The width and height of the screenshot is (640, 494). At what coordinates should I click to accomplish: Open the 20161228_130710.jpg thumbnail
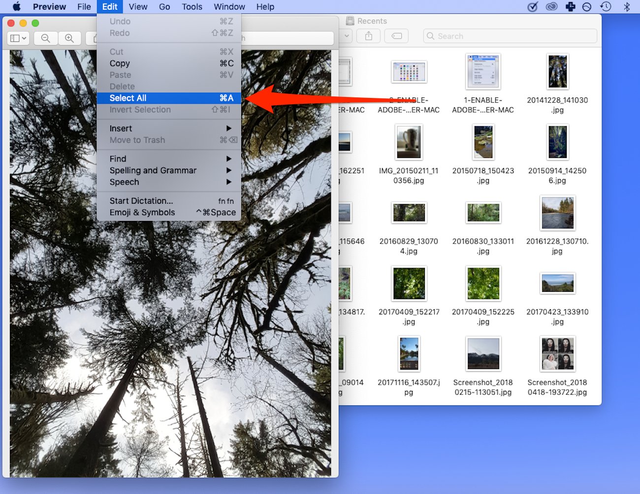pos(557,213)
